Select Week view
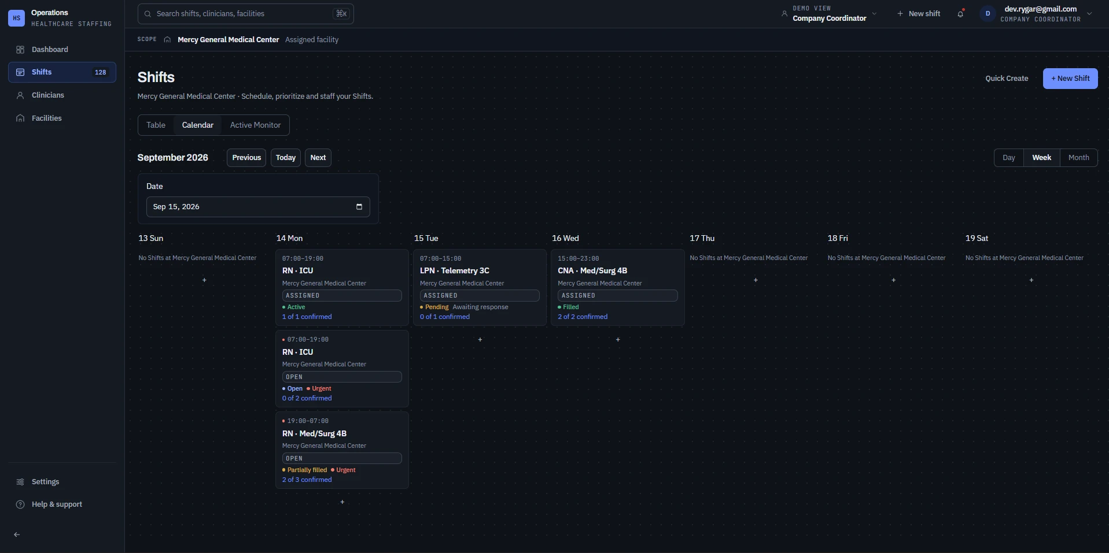This screenshot has width=1109, height=553. [x=1042, y=158]
